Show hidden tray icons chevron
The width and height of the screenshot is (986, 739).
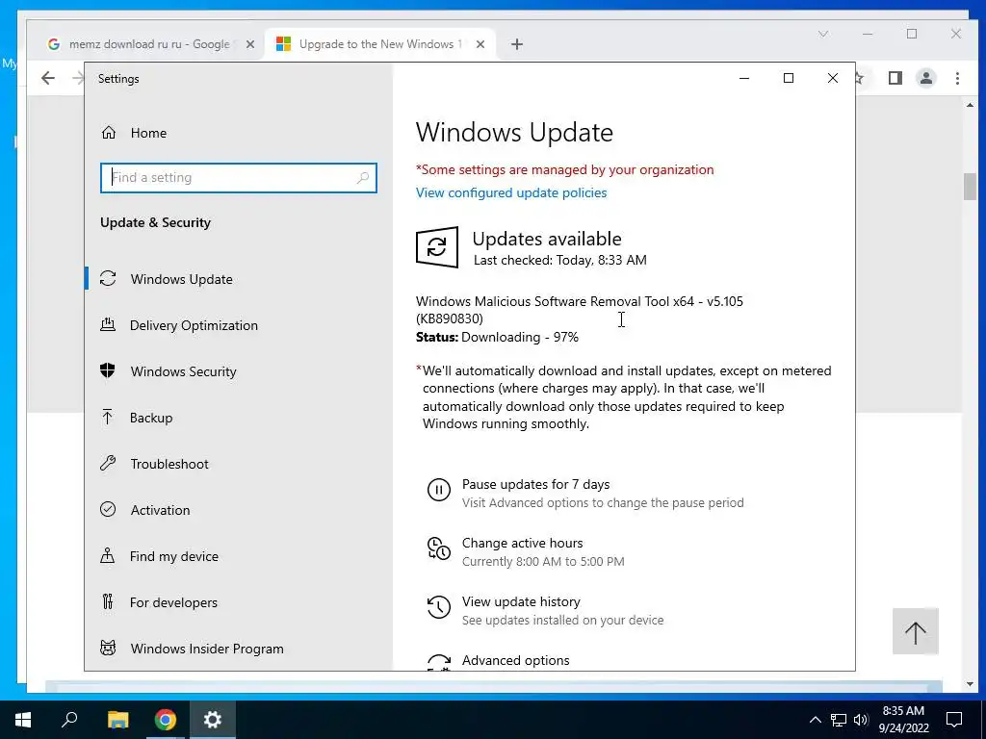(x=815, y=720)
